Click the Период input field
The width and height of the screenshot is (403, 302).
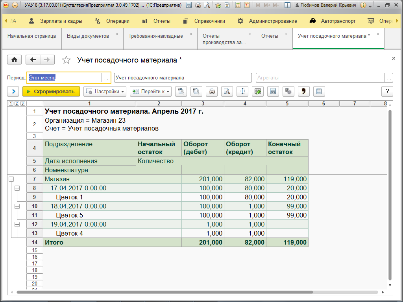pos(64,78)
